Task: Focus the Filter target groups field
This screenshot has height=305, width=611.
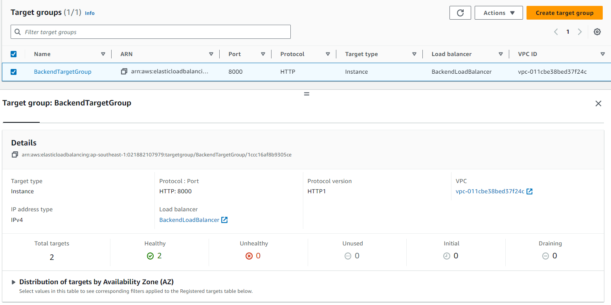Action: pos(150,32)
